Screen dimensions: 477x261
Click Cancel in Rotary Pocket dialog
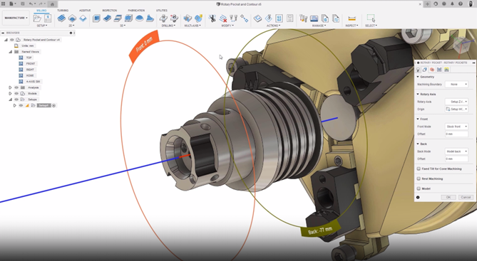pos(466,197)
